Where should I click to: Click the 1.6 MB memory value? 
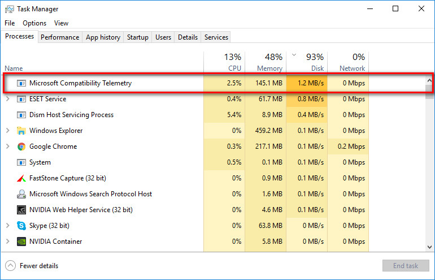point(272,194)
